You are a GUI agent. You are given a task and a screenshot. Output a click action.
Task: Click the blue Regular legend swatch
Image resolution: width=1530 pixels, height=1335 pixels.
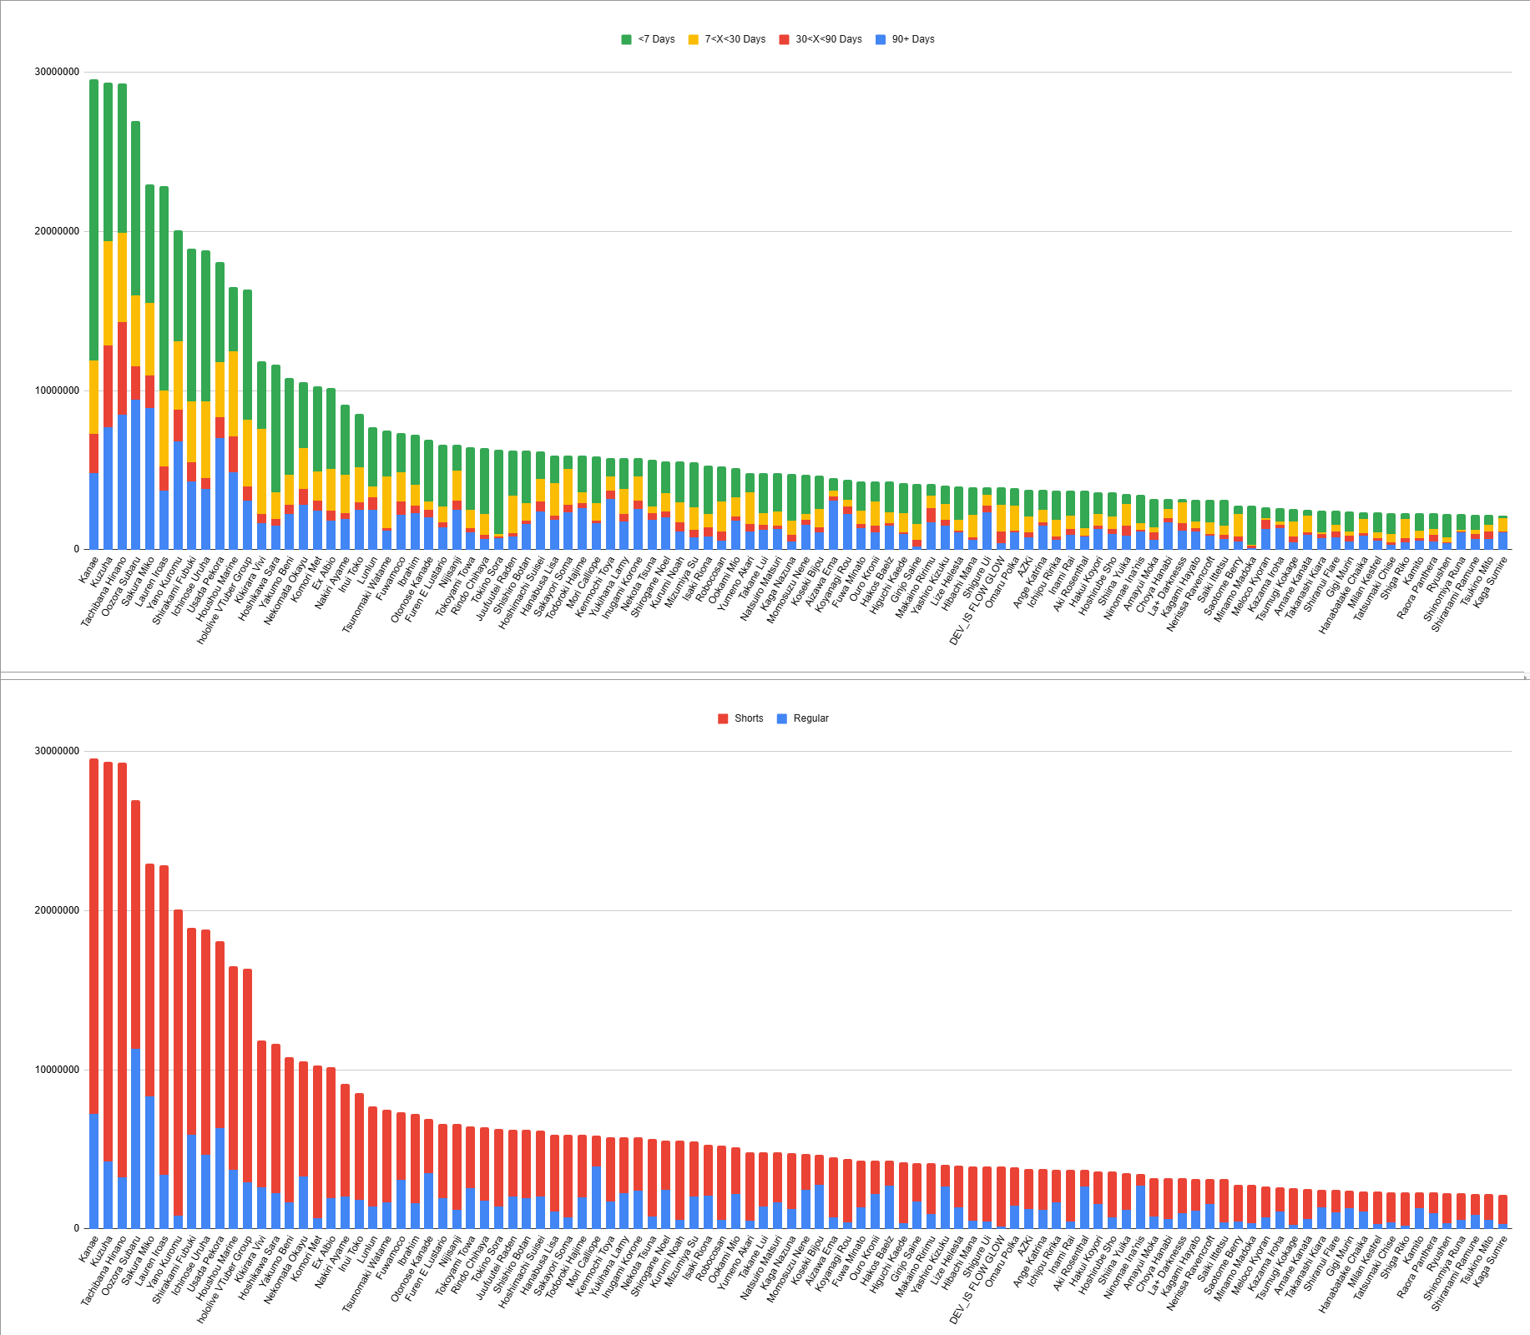pyautogui.click(x=782, y=718)
